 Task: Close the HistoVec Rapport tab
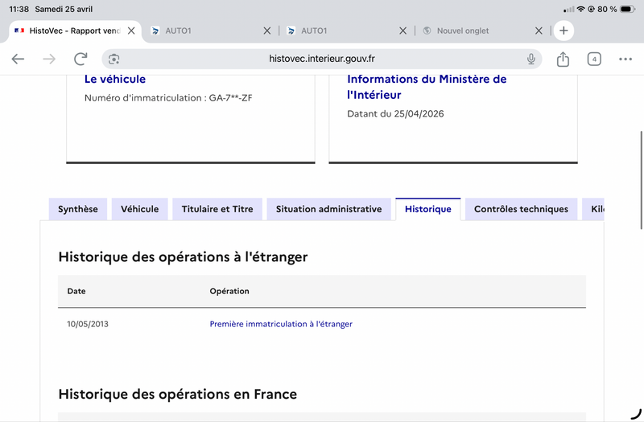(131, 31)
